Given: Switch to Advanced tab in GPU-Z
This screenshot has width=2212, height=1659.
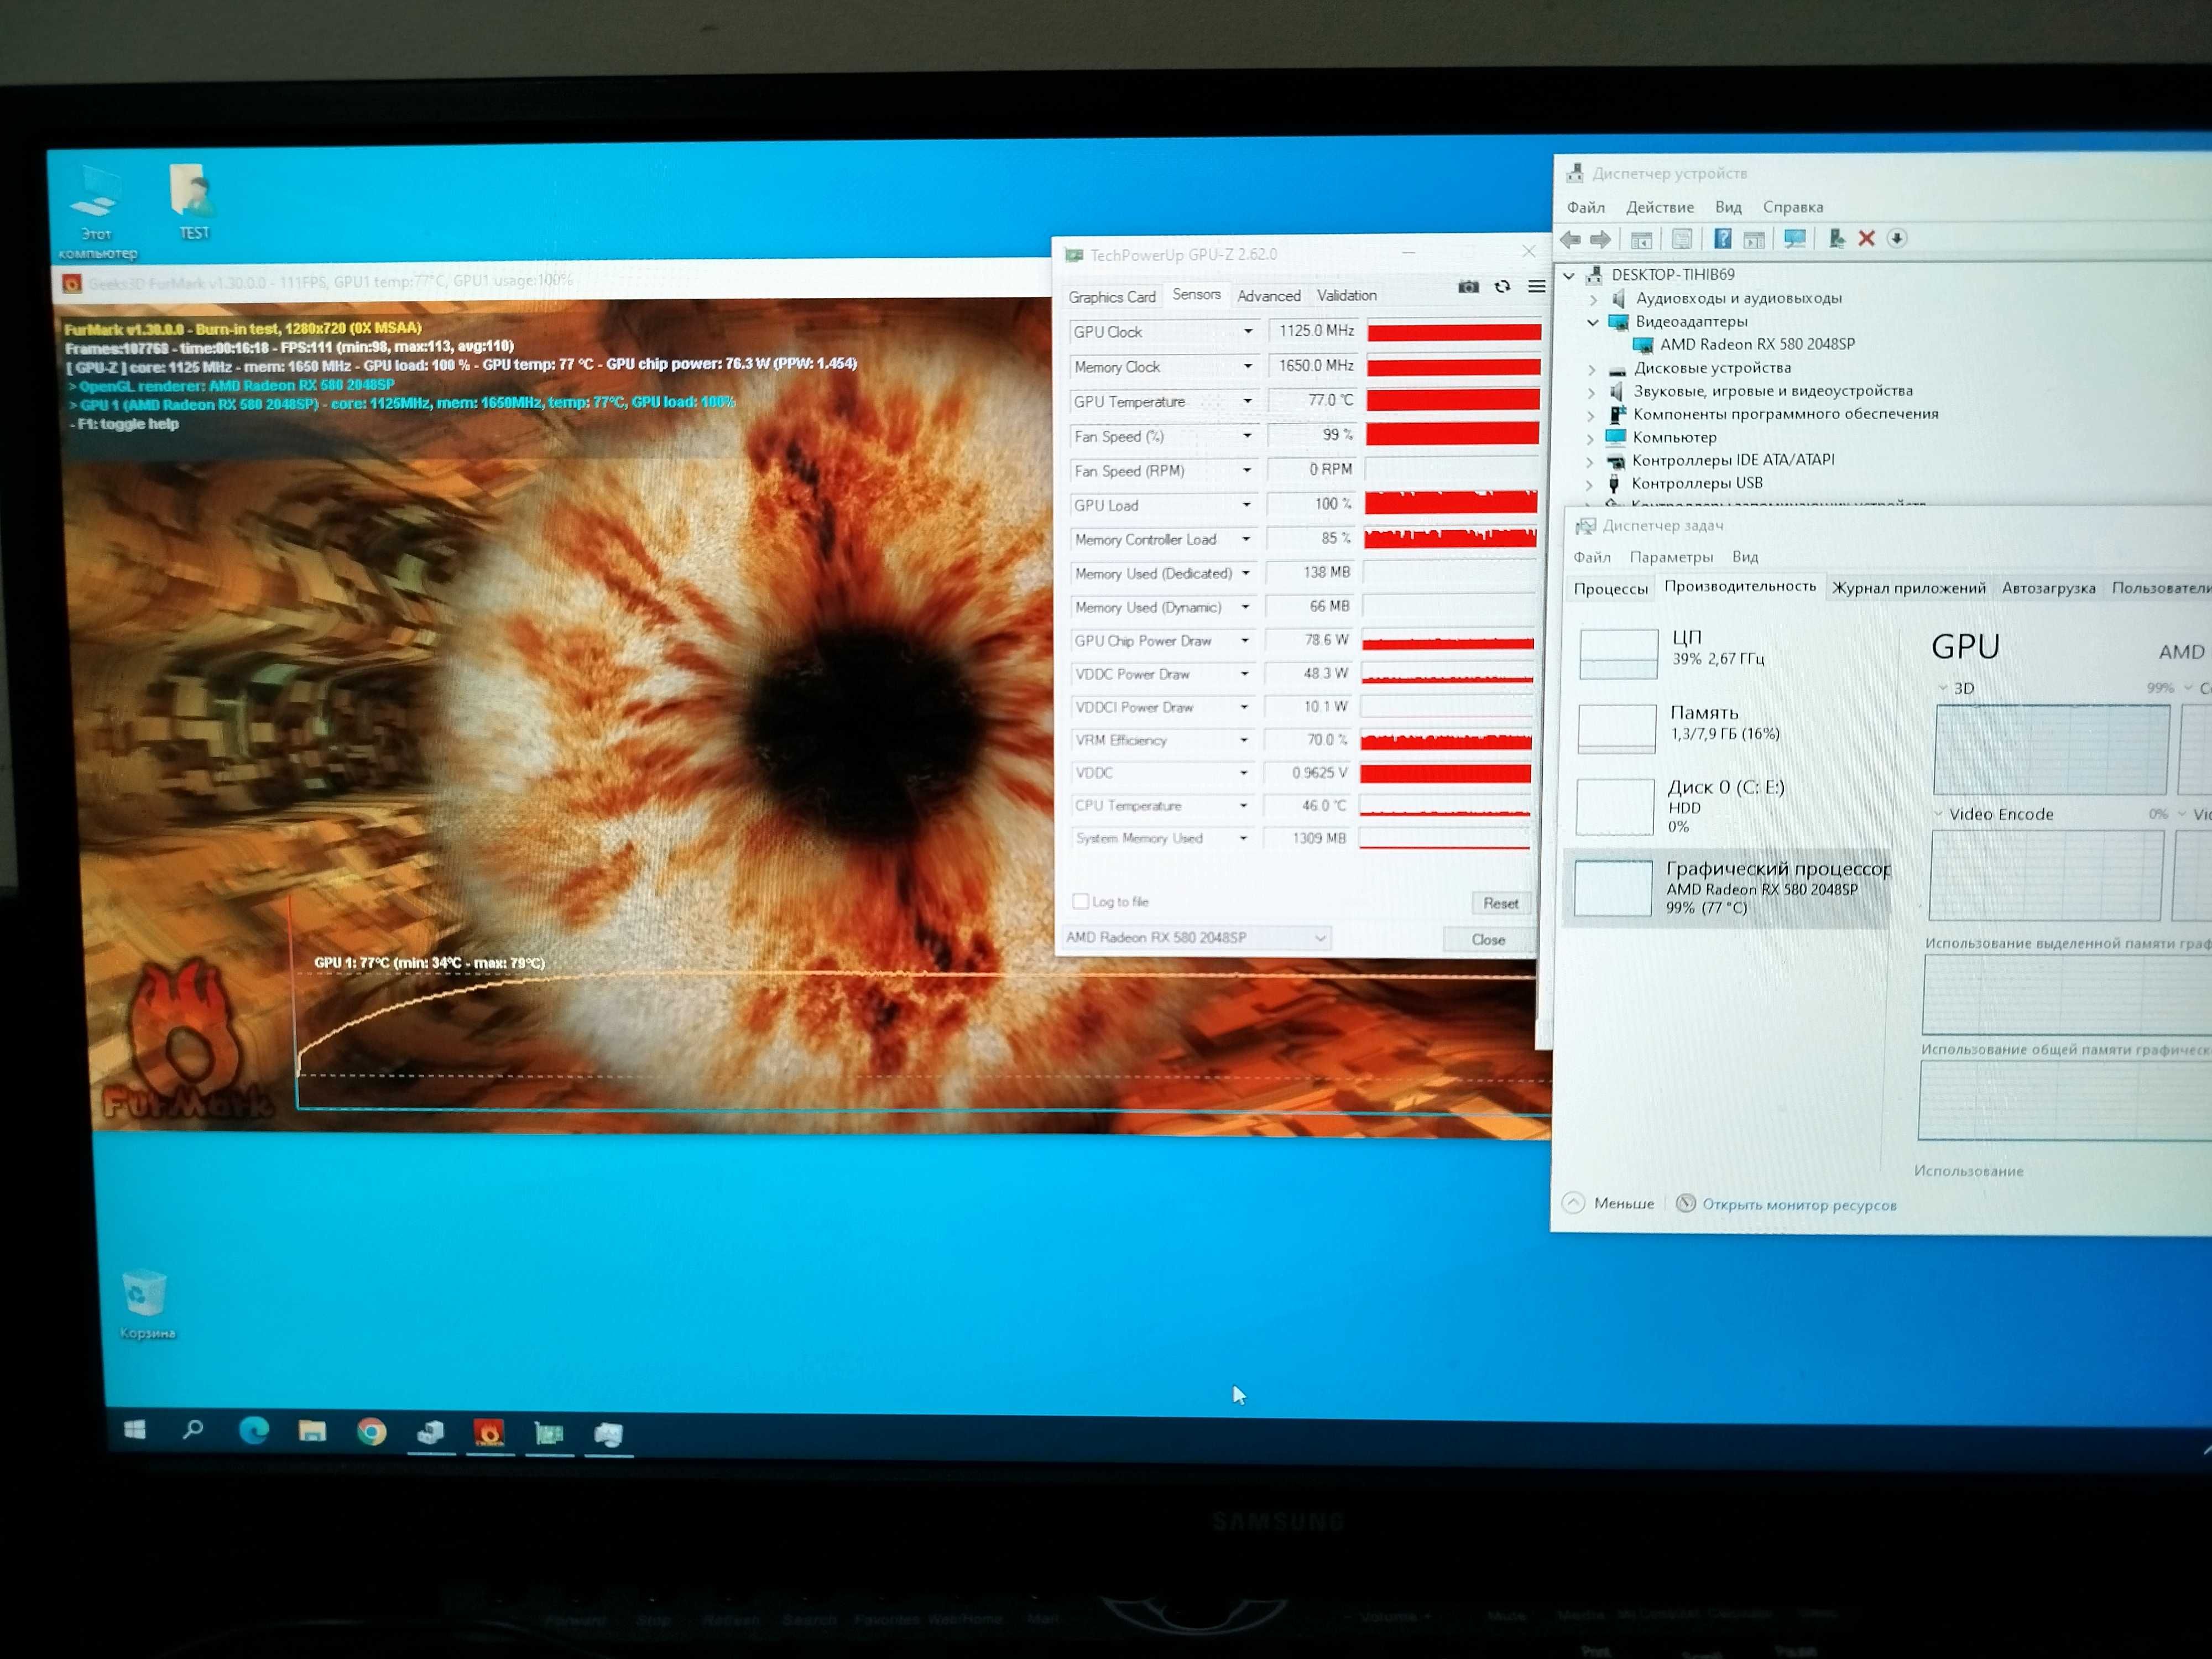Looking at the screenshot, I should click(1268, 296).
